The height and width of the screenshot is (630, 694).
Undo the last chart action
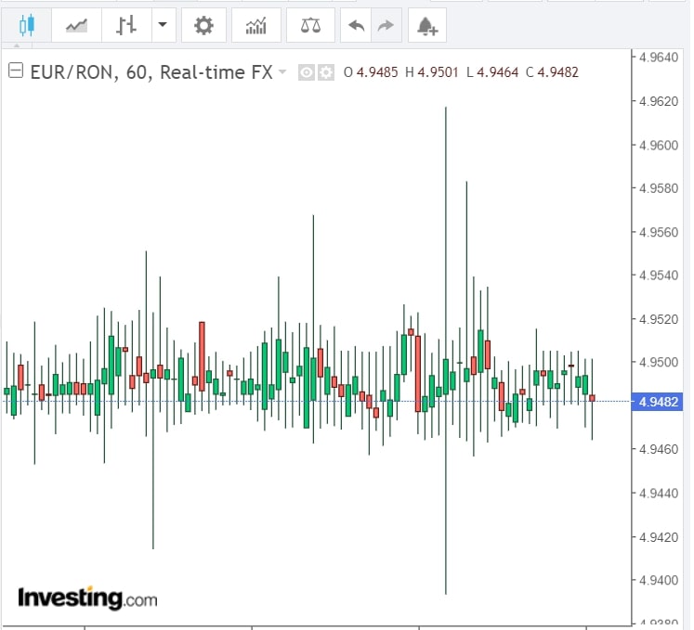(356, 25)
